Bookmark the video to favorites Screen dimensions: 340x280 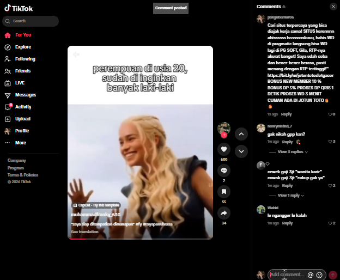pos(224,192)
